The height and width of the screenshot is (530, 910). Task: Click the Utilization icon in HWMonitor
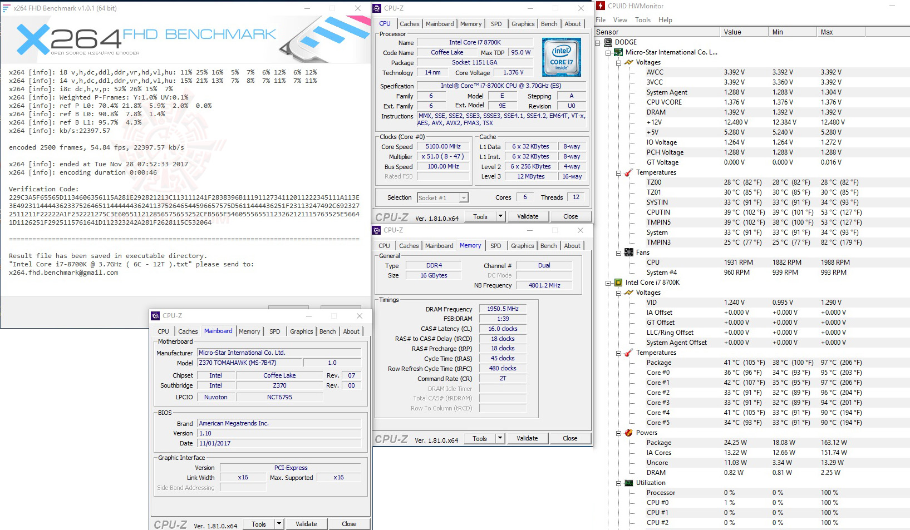point(629,483)
